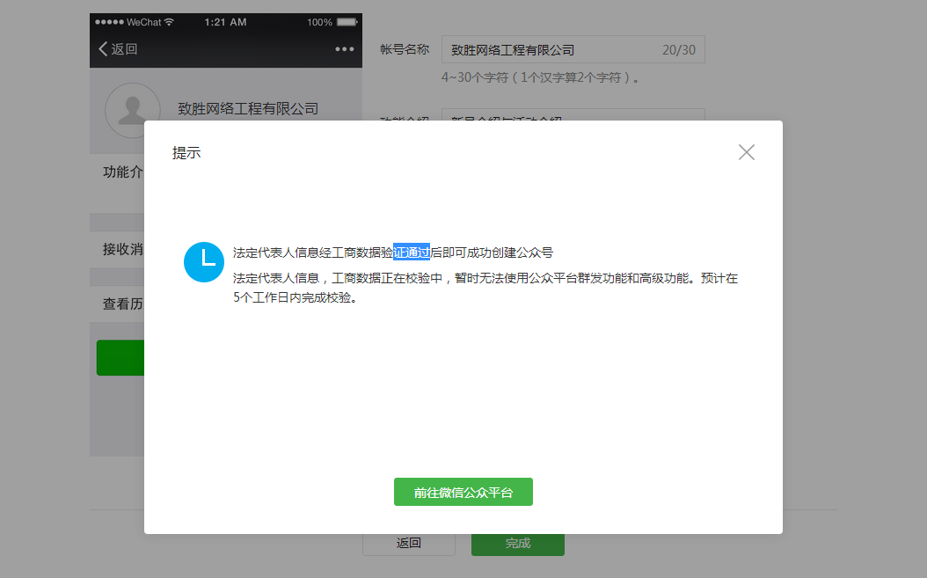Click the 前往微信公众平台 button
The image size is (927, 578).
pyautogui.click(x=463, y=492)
